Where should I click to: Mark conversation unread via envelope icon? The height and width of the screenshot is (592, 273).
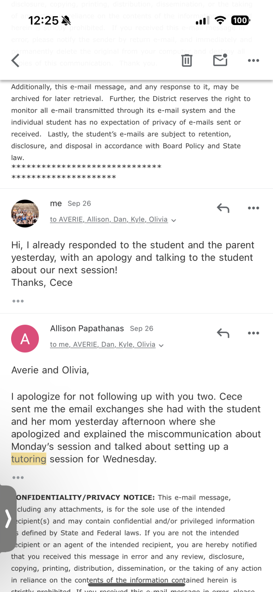point(220,60)
